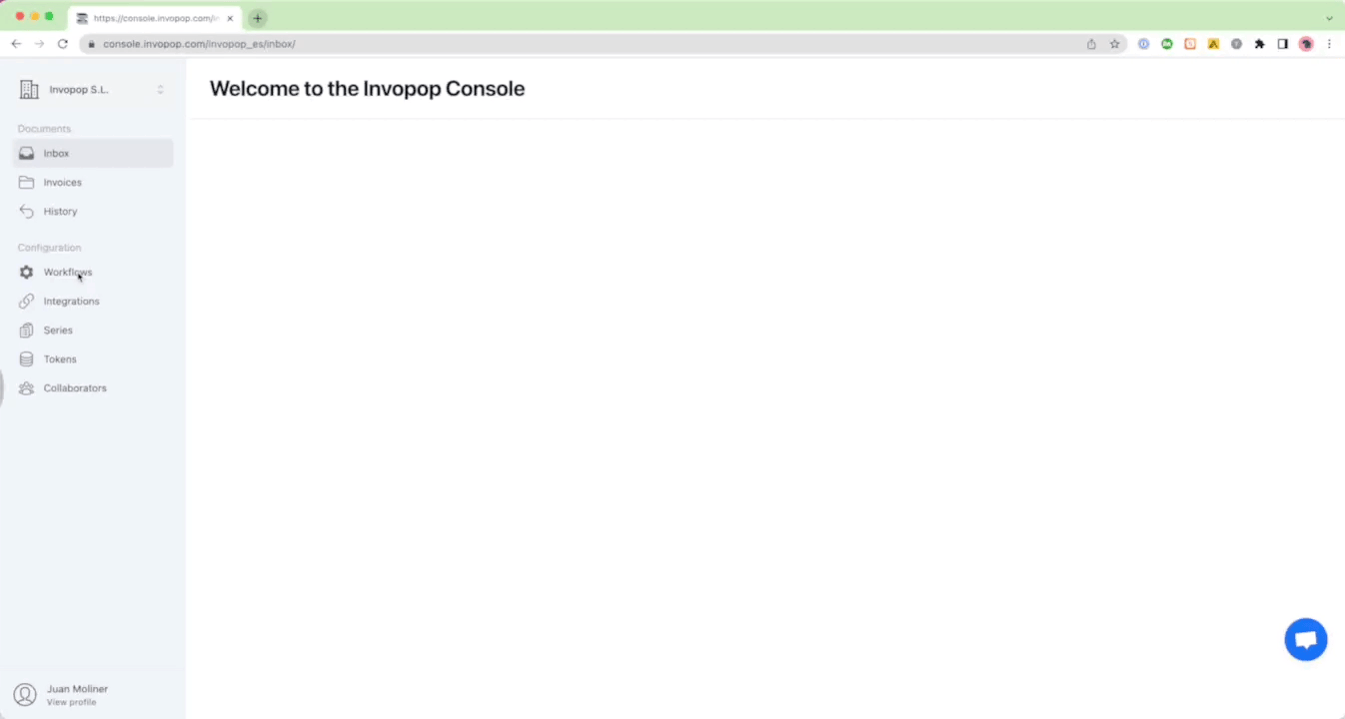Go to the History page
The height and width of the screenshot is (719, 1345).
[x=92, y=212]
